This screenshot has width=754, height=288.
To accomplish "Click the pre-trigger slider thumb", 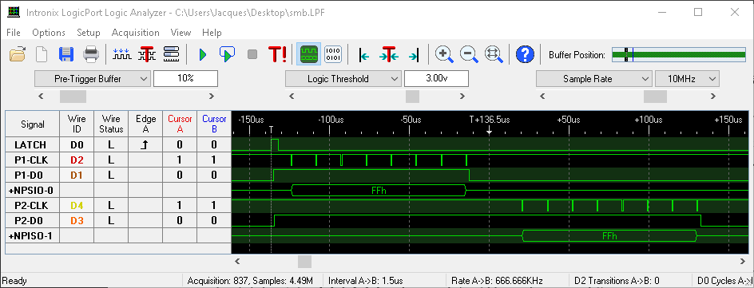I will (x=73, y=97).
